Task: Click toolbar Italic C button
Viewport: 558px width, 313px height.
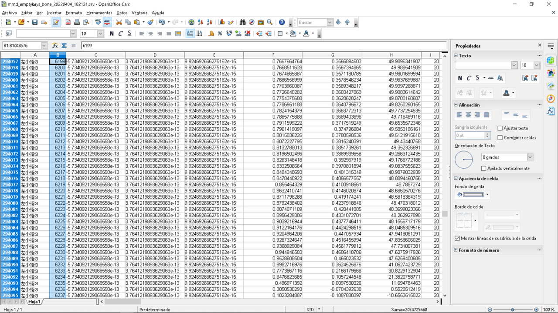Action: [120, 33]
